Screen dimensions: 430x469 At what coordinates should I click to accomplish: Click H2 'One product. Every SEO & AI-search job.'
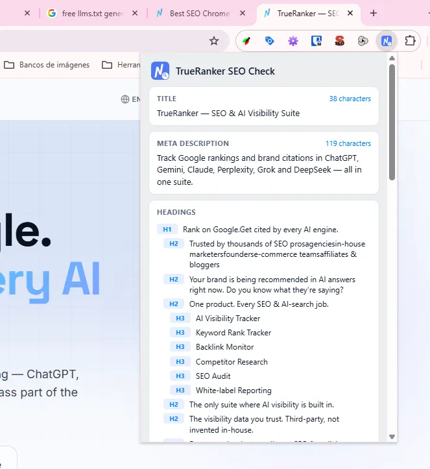coord(259,304)
